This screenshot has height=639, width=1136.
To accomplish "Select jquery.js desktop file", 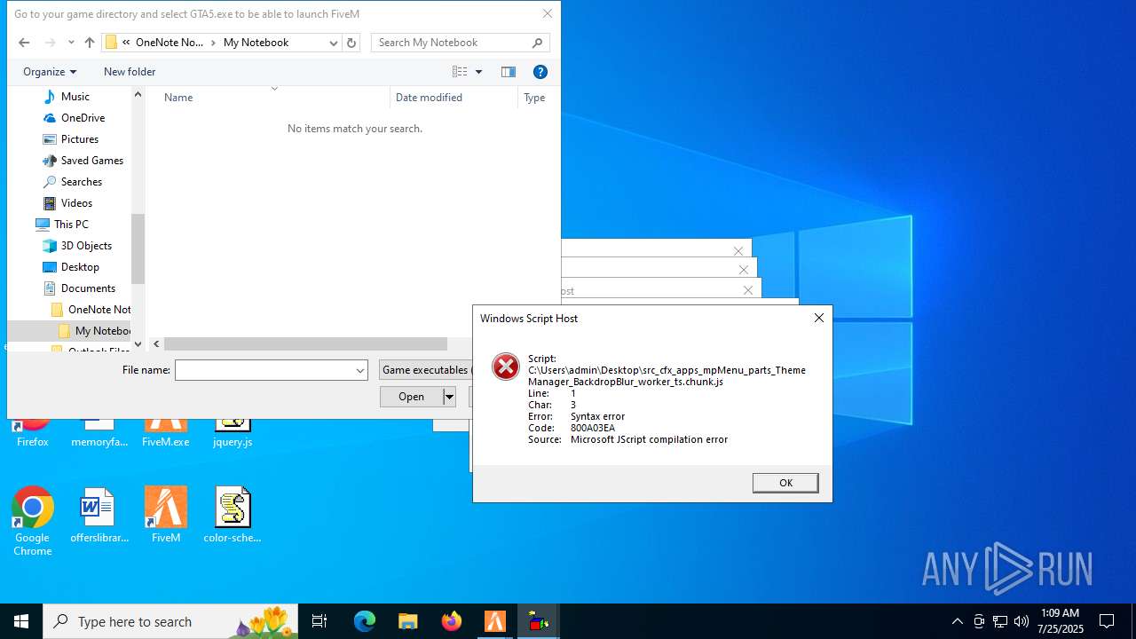I will tap(233, 434).
